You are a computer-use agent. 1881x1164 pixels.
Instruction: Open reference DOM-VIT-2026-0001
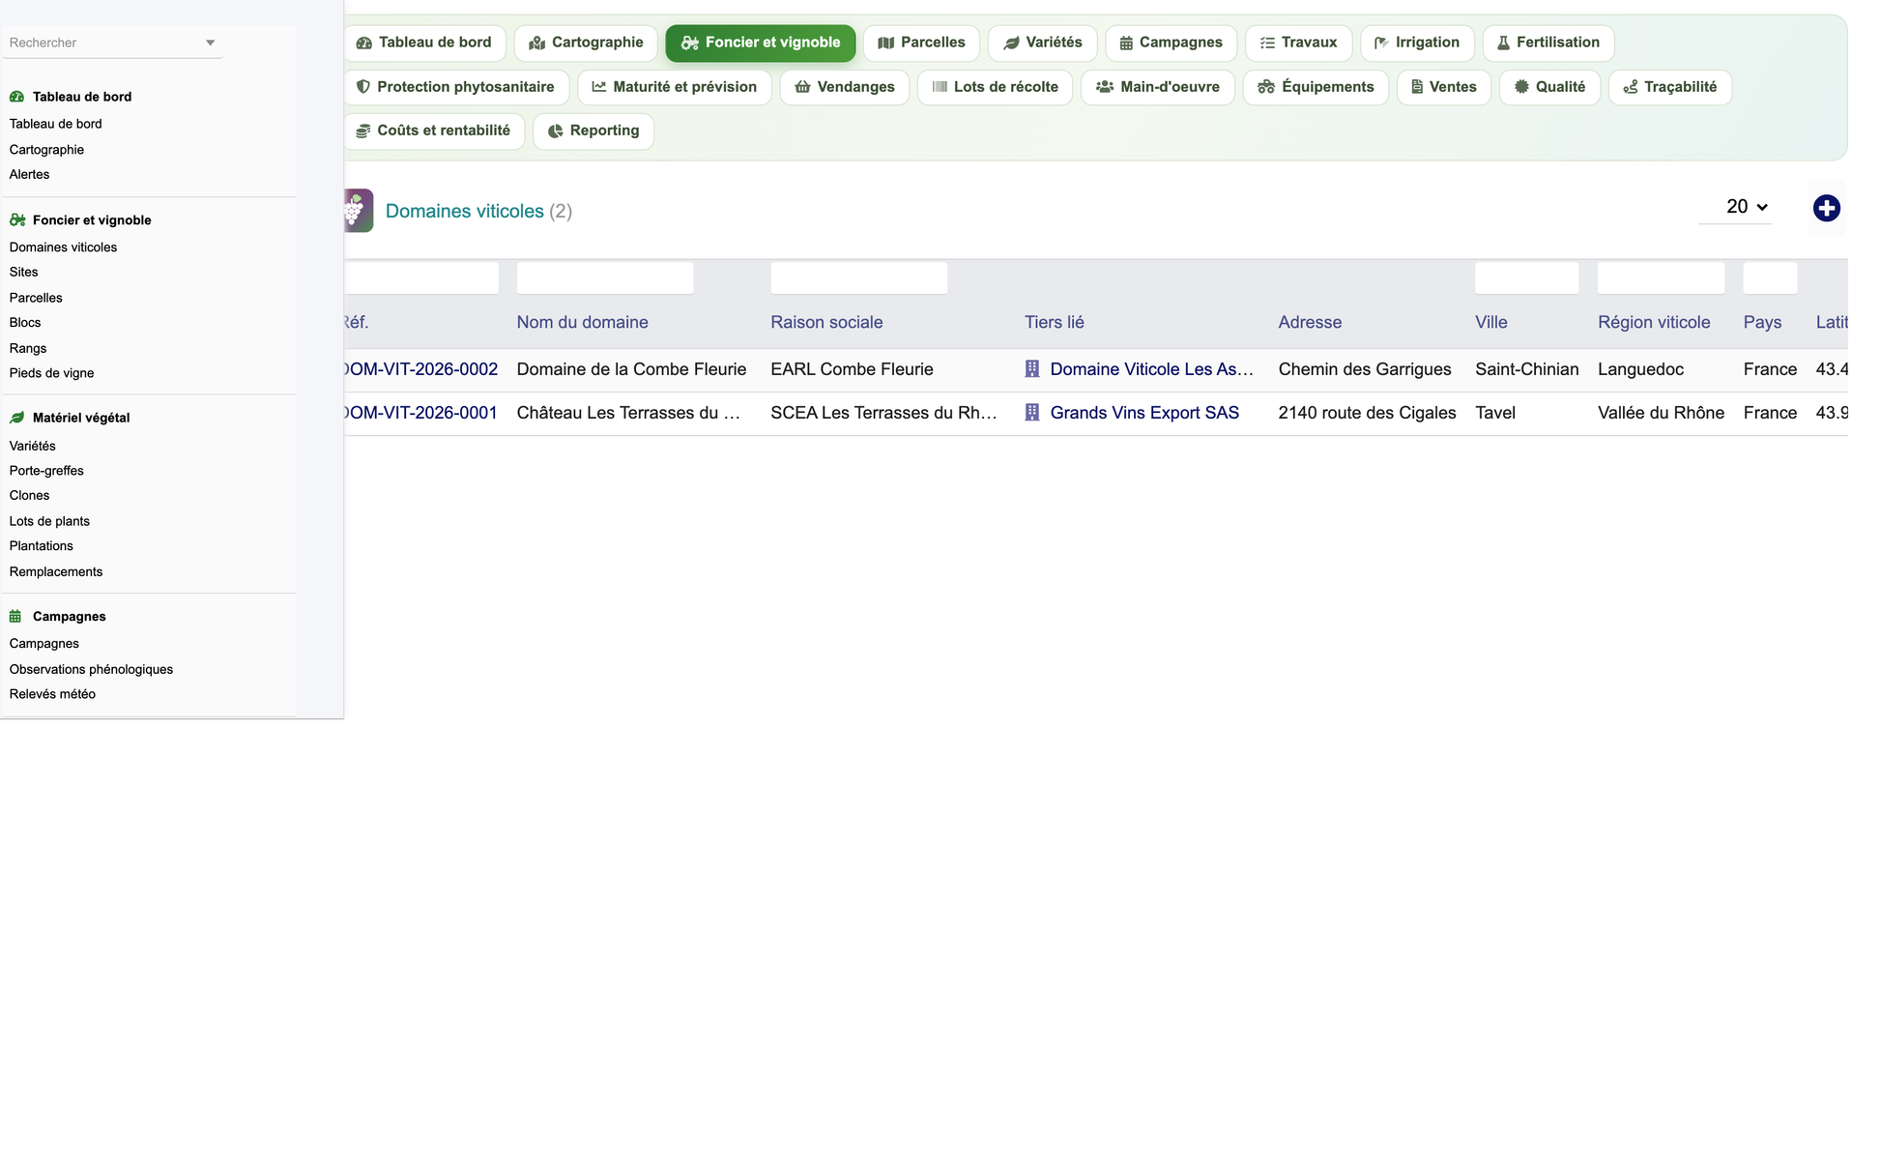[x=420, y=413]
